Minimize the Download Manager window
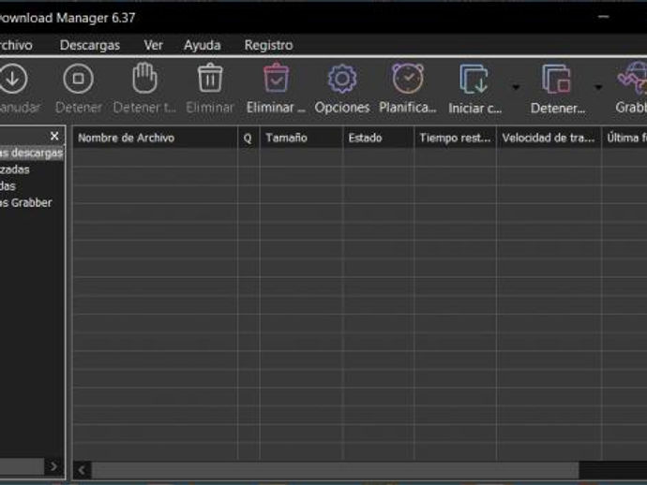The height and width of the screenshot is (485, 647). point(603,17)
